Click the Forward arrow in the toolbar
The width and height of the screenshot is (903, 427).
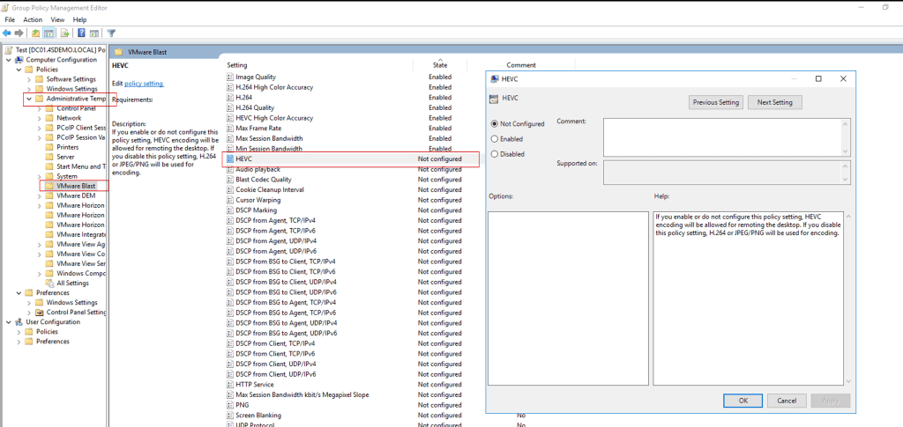[x=19, y=33]
